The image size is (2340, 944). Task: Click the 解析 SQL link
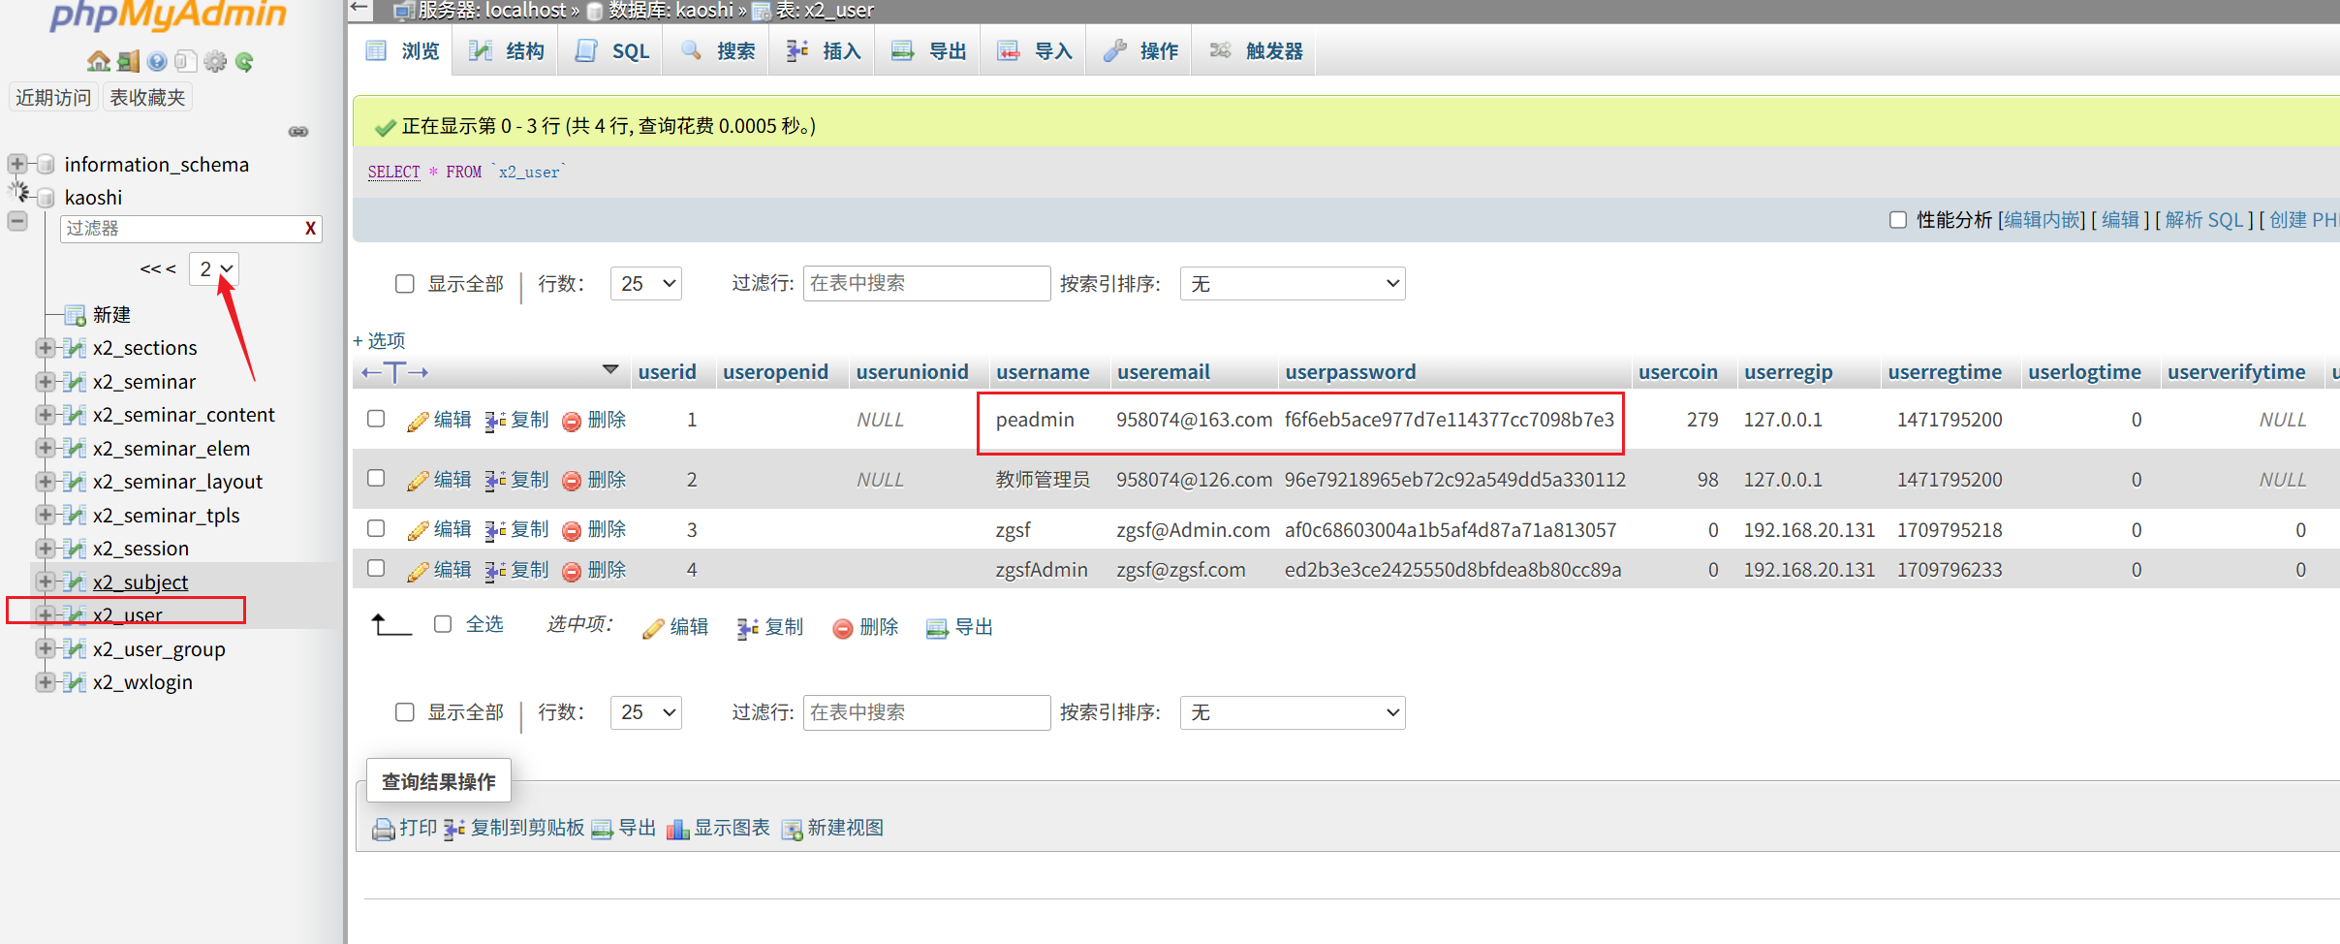click(x=2203, y=220)
